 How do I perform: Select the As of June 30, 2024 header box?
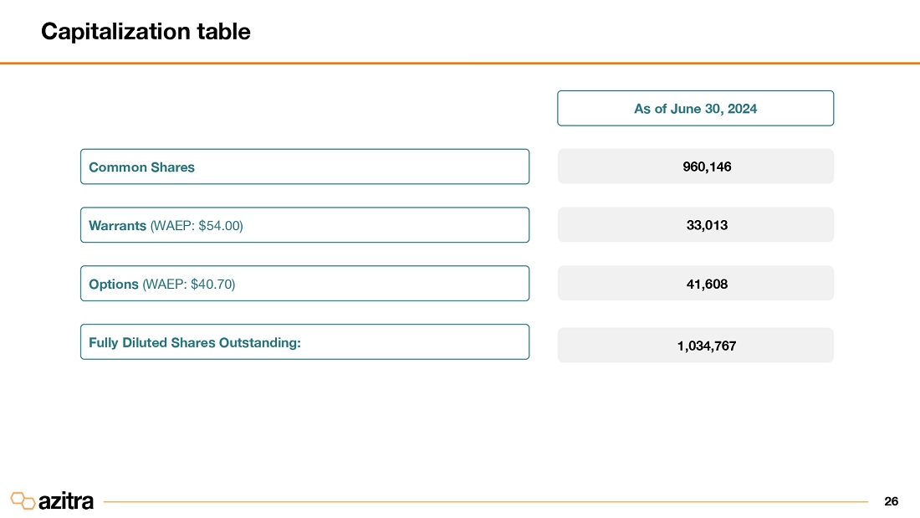(x=695, y=109)
